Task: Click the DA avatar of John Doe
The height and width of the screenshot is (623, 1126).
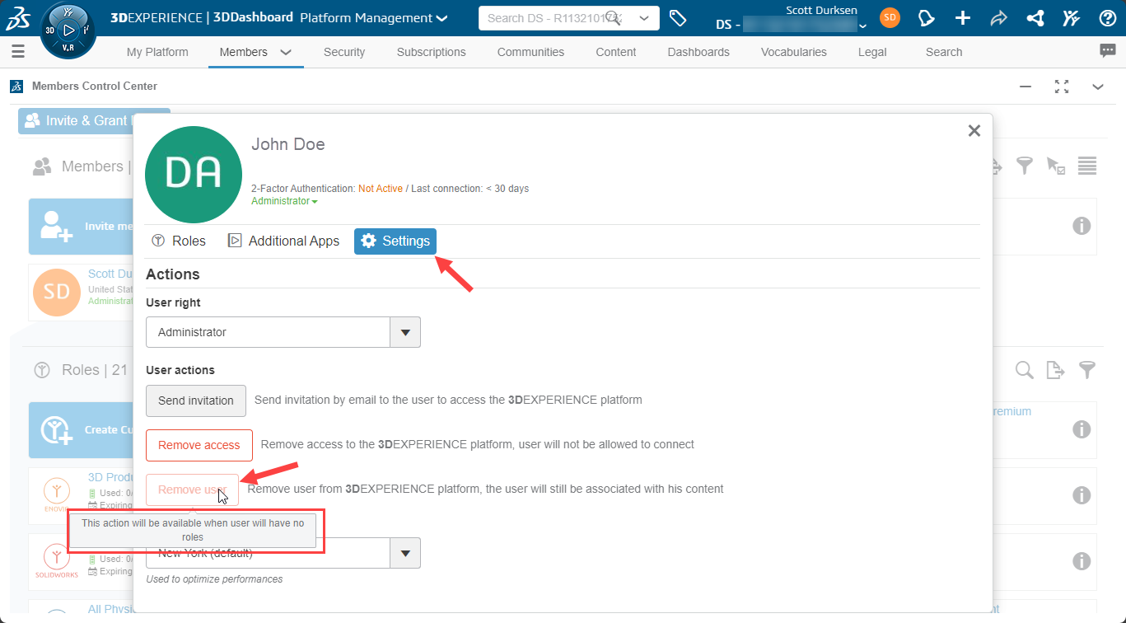Action: point(194,175)
